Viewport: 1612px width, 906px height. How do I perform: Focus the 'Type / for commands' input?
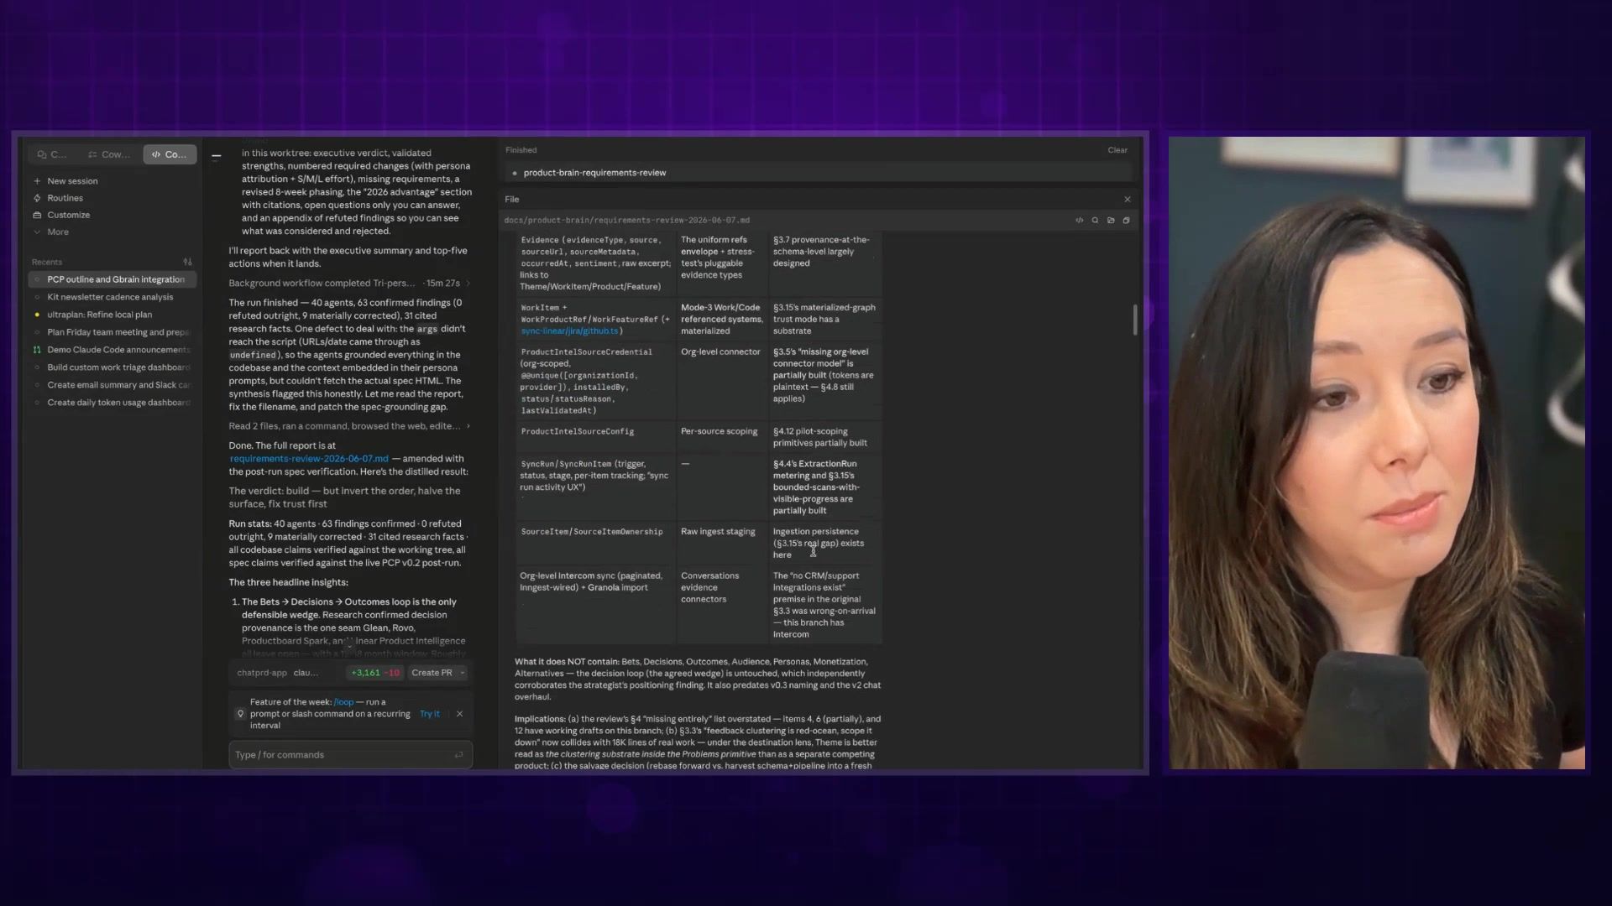[350, 755]
